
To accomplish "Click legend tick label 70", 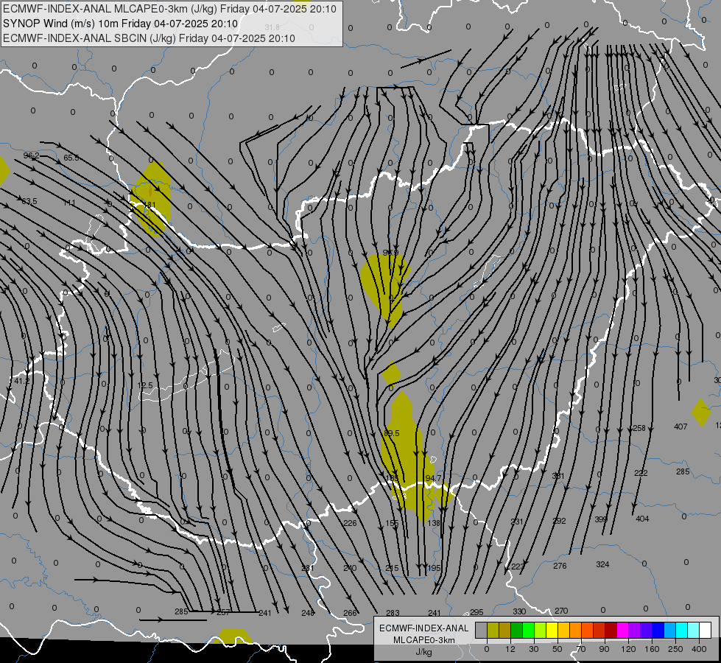I will tap(581, 649).
